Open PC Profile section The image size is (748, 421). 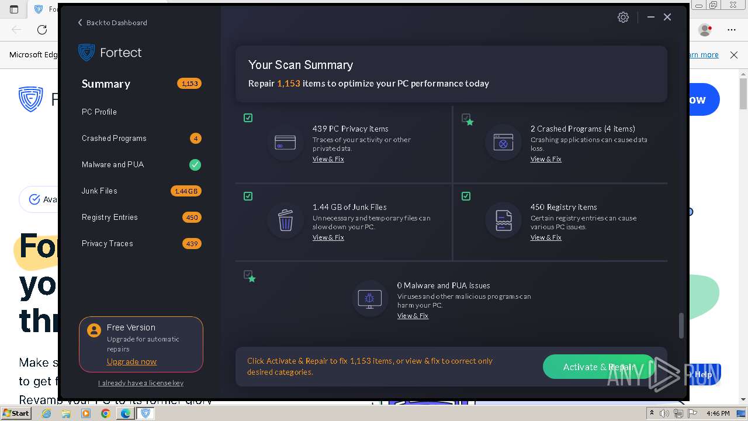(x=99, y=112)
